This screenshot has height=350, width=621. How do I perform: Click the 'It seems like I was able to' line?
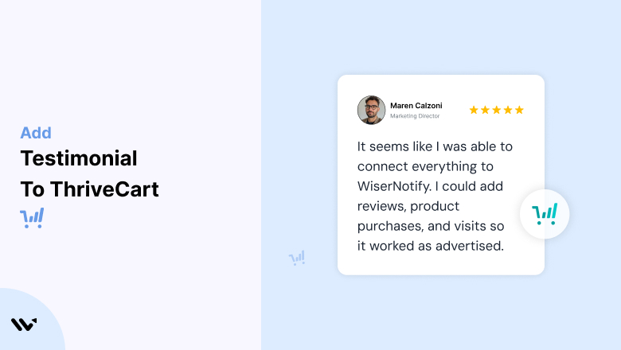tap(435, 146)
